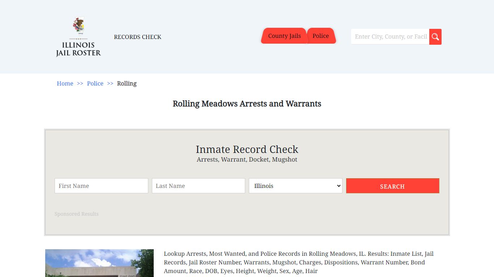Click the Inmate Record Check heading
Screen dimensions: 494x277
point(247,149)
